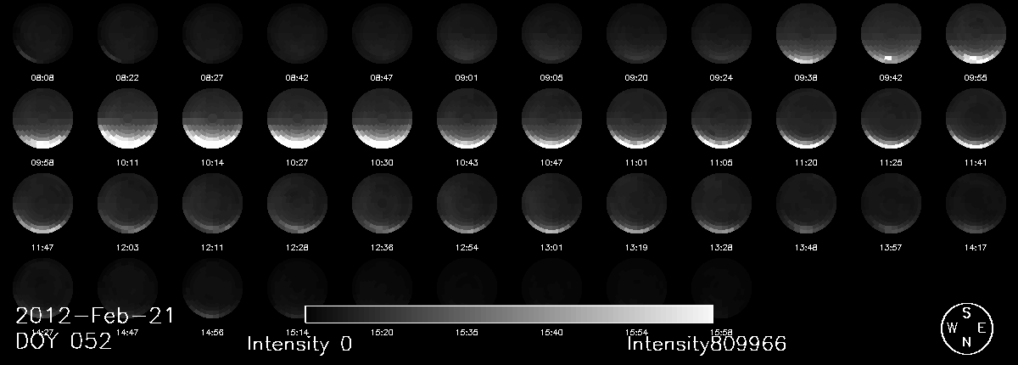
Task: Click the 08:27 time label
Action: tap(212, 76)
